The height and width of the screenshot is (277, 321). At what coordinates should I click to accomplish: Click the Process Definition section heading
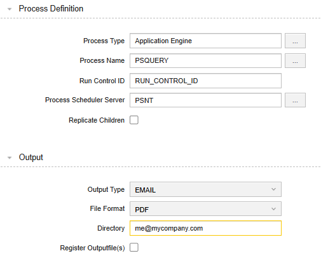51,9
